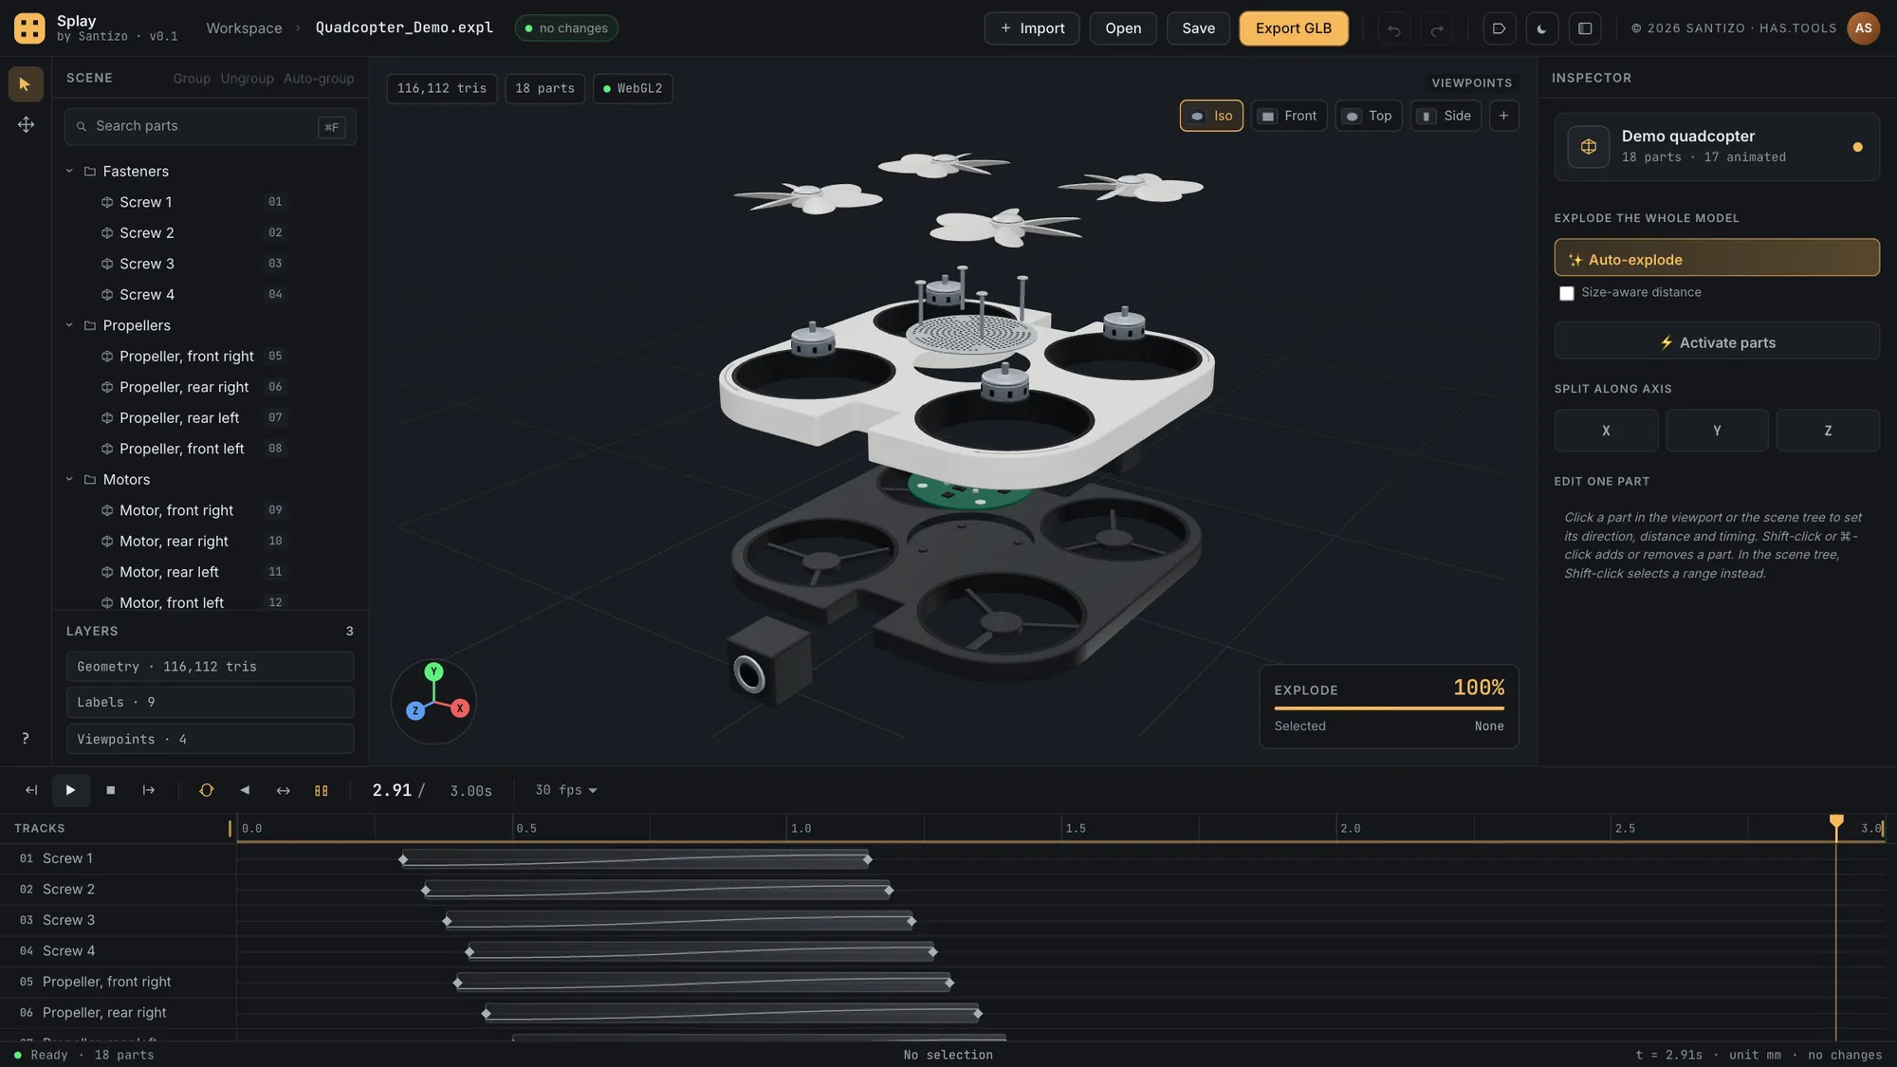
Task: Add a new viewpoint with plus
Action: click(1503, 116)
